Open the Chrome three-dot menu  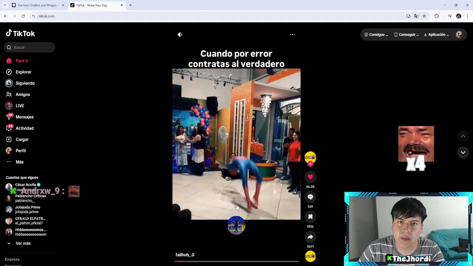pos(467,16)
